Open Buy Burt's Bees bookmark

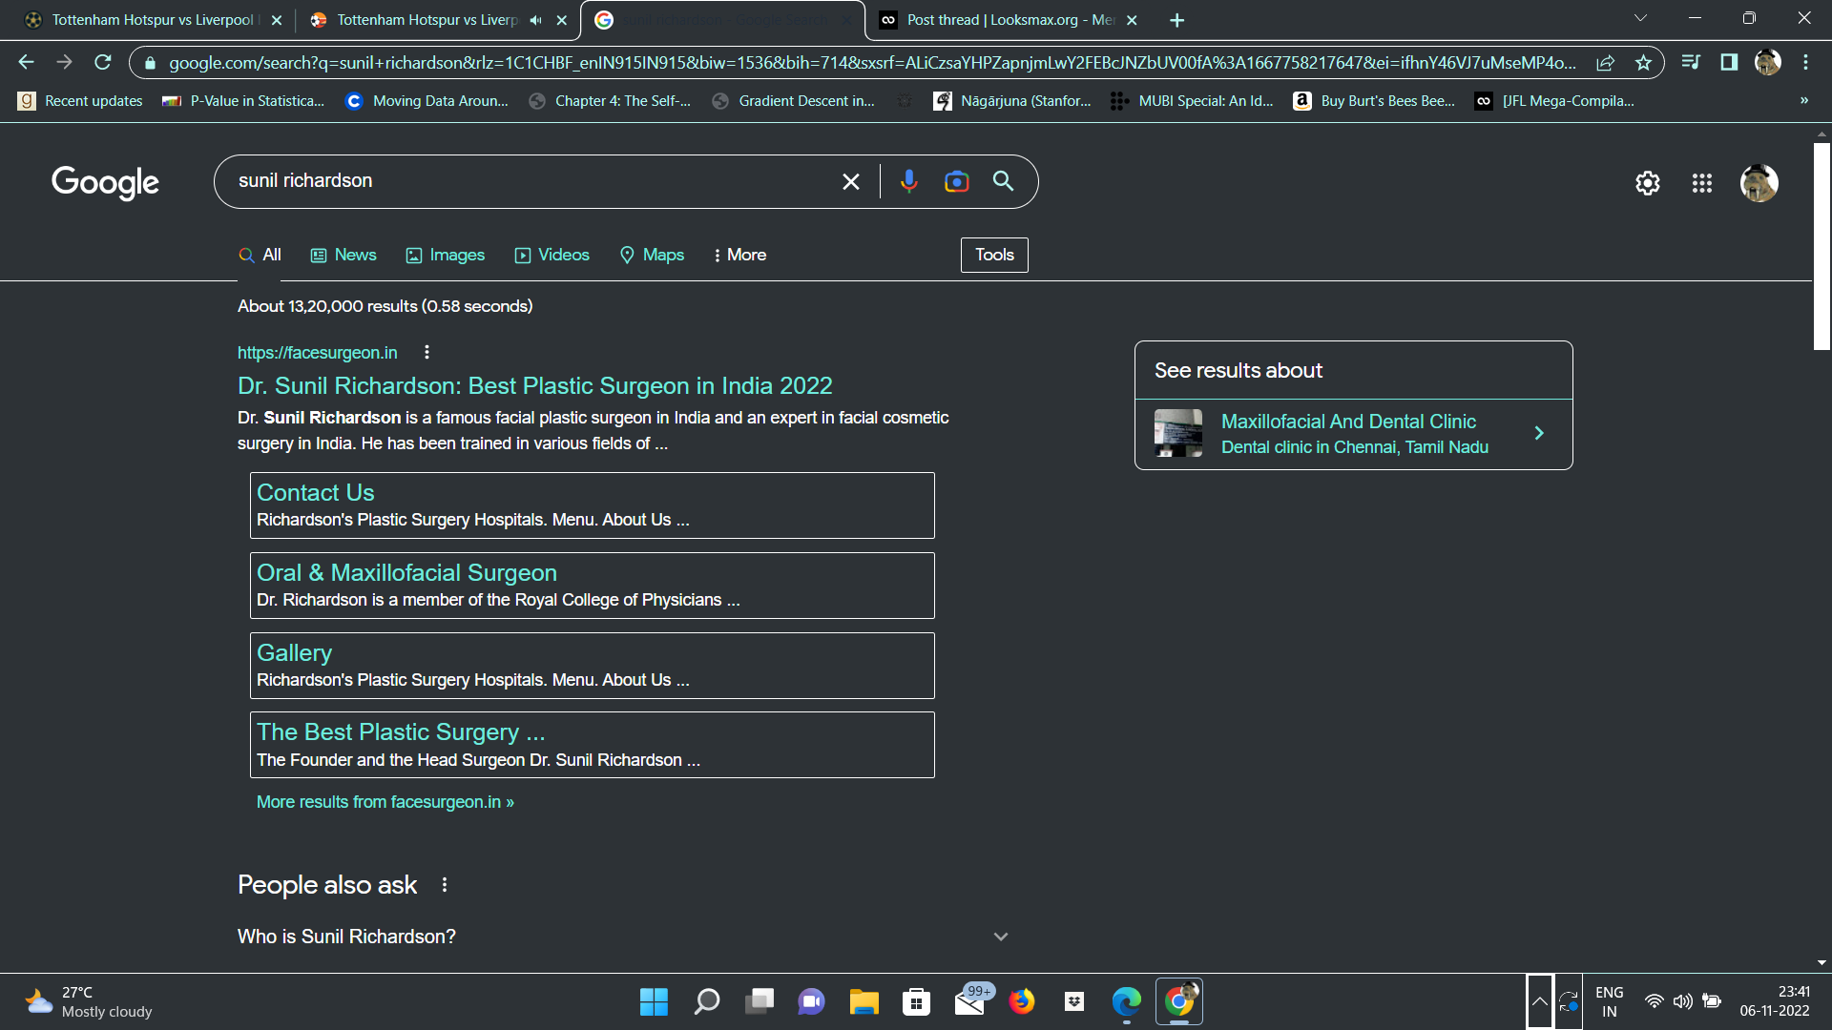pos(1374,100)
